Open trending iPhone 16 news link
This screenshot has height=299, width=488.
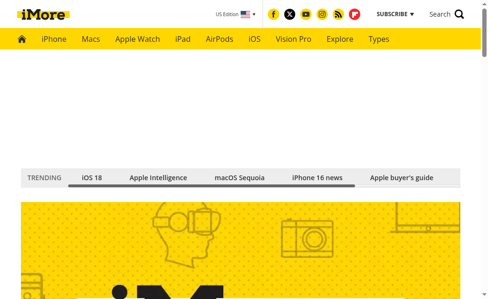pyautogui.click(x=317, y=178)
